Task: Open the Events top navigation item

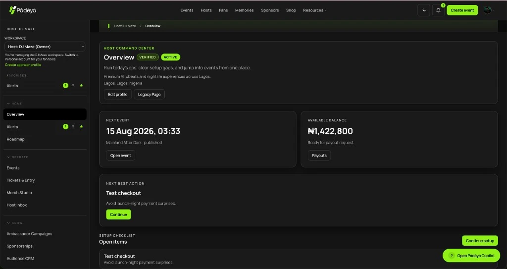Action: pos(187,10)
